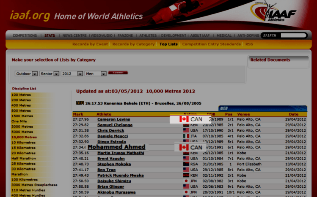Click Cameron Levins' Canadian flag icon
Image resolution: width=317 pixels, height=197 pixels.
(184, 119)
